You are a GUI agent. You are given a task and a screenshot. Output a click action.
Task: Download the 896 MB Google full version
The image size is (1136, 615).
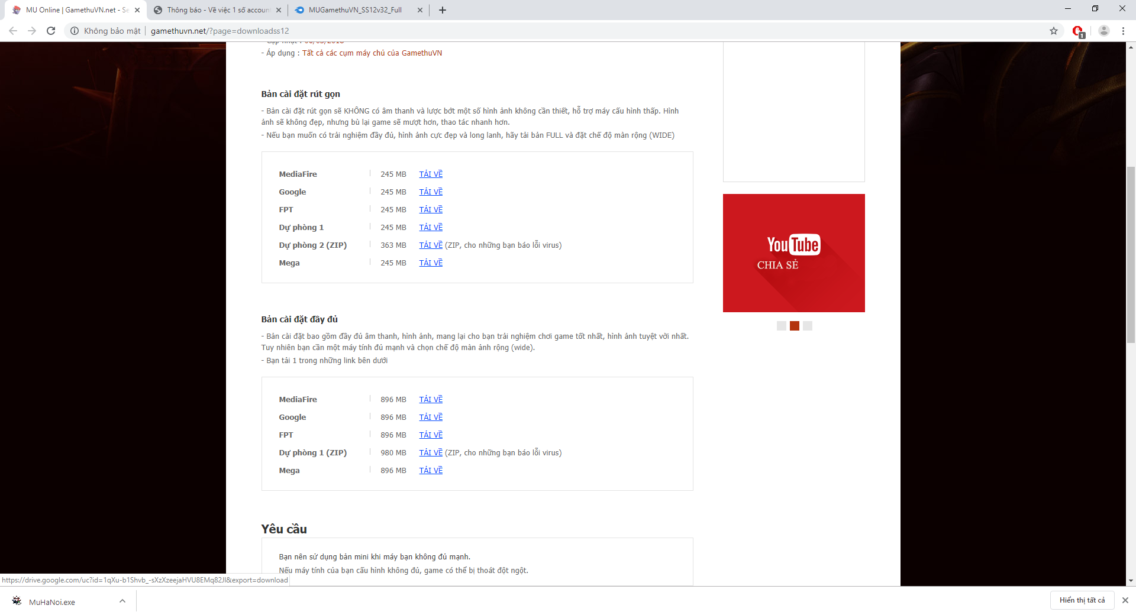(x=431, y=417)
